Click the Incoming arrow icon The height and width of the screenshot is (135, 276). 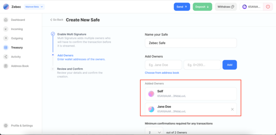coord(6,29)
